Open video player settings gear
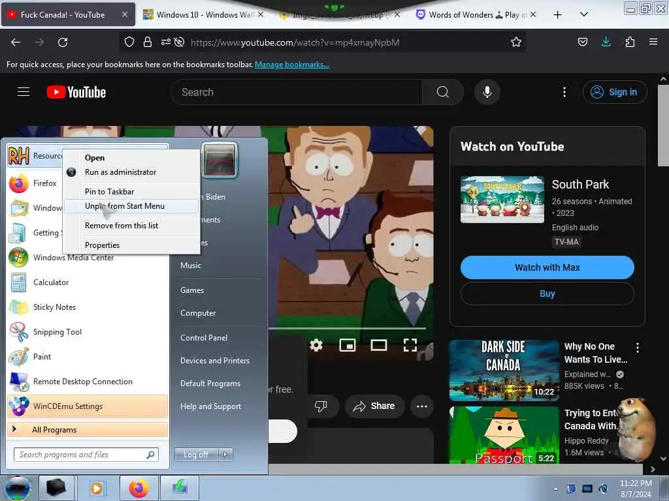This screenshot has height=501, width=669. 316,344
